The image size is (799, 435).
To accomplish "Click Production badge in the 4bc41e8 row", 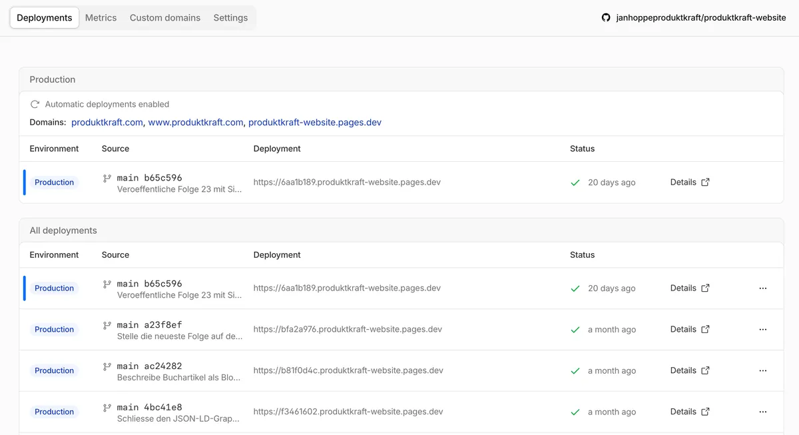I will 54,412.
